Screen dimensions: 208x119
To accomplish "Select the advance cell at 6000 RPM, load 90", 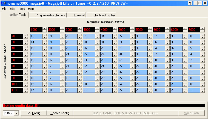I will [159, 78].
